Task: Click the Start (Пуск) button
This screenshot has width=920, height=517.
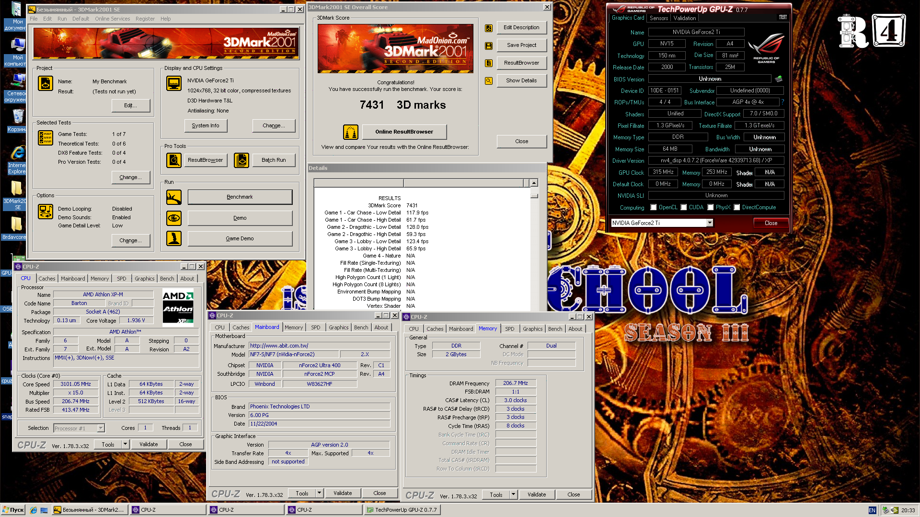Action: 13,510
